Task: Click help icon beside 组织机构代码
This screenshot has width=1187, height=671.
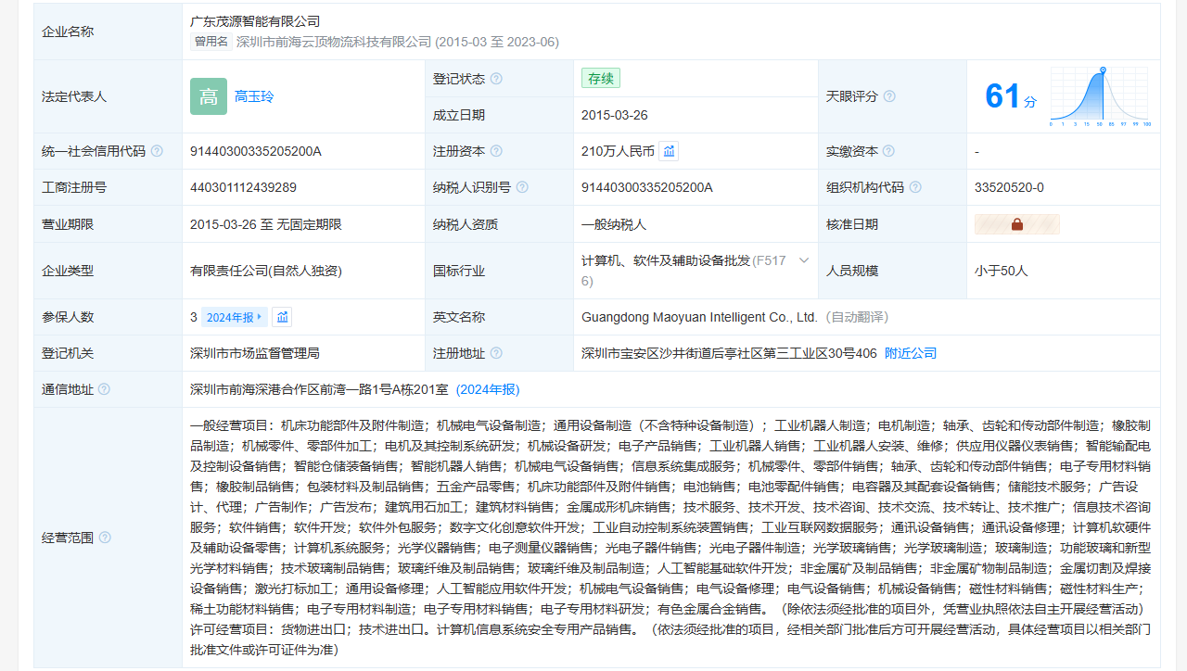Action: 915,187
